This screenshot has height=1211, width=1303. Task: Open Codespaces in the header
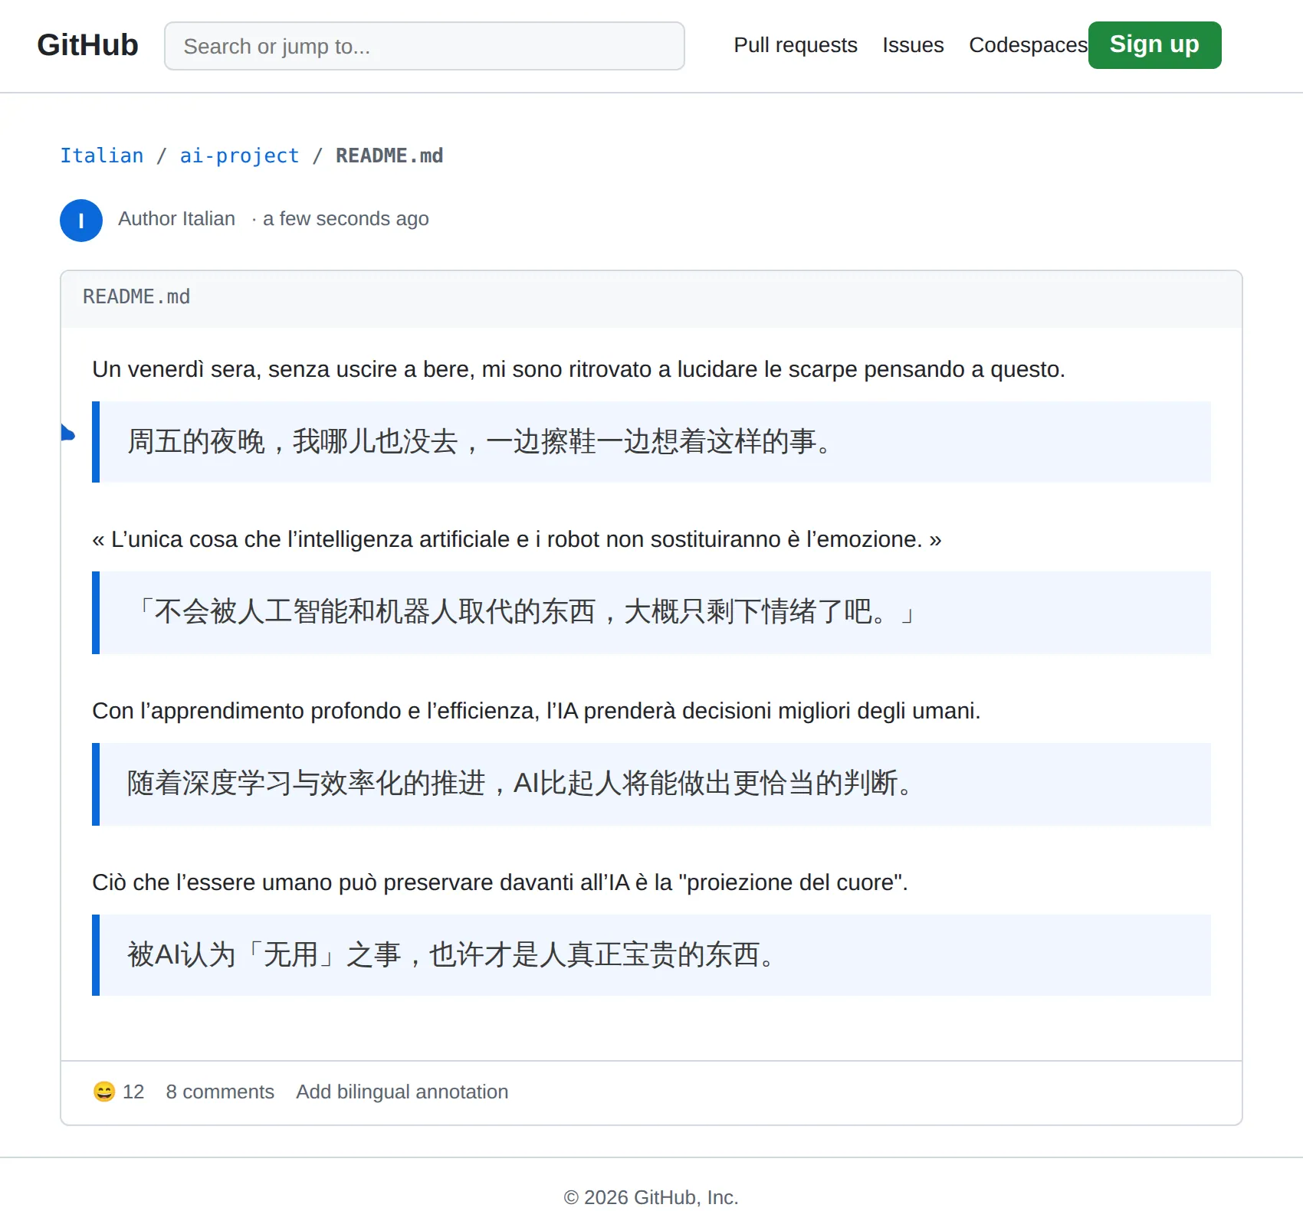[1028, 45]
